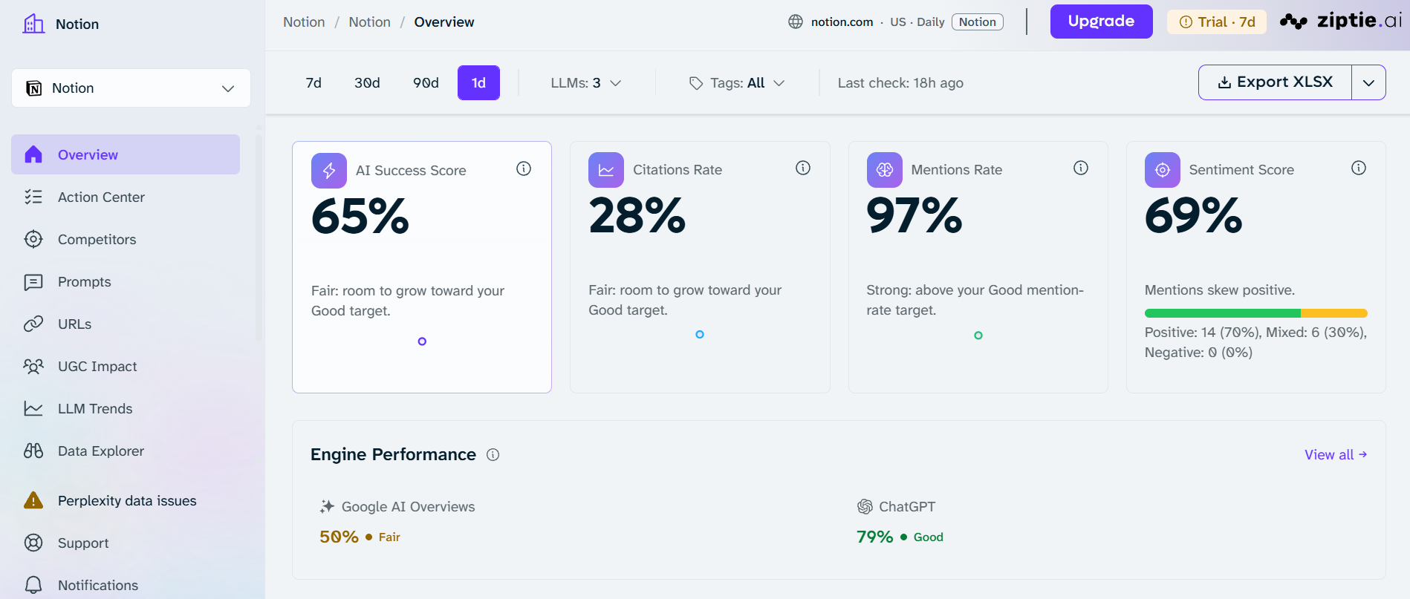Click the AI Success Score lightning icon

(329, 171)
